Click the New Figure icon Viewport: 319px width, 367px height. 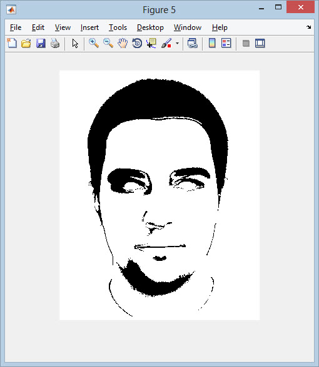[12, 43]
